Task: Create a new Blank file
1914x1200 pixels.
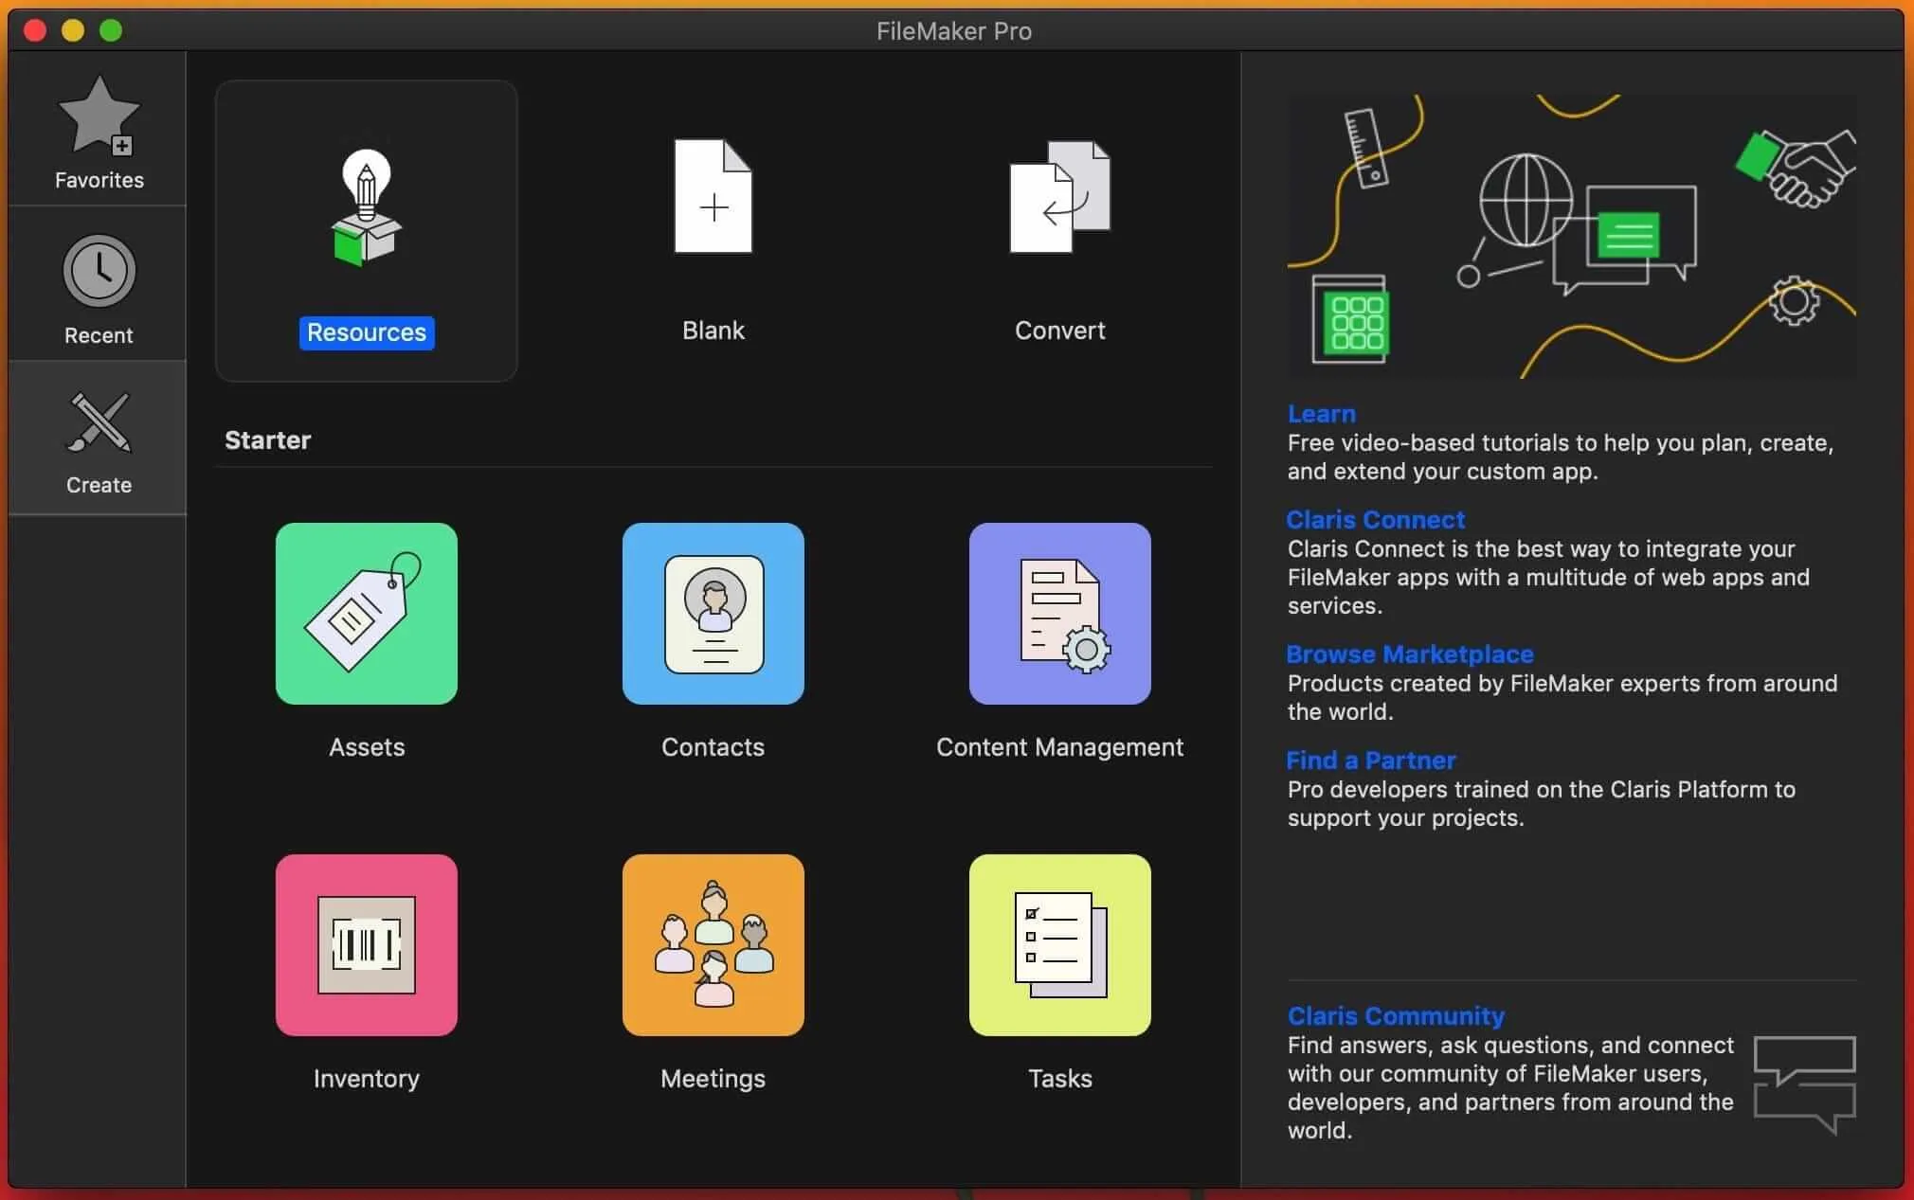Action: coord(712,196)
